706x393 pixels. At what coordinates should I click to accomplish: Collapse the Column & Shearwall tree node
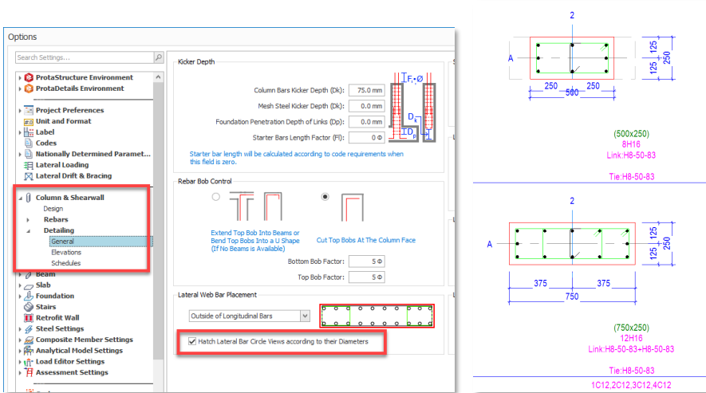[18, 198]
